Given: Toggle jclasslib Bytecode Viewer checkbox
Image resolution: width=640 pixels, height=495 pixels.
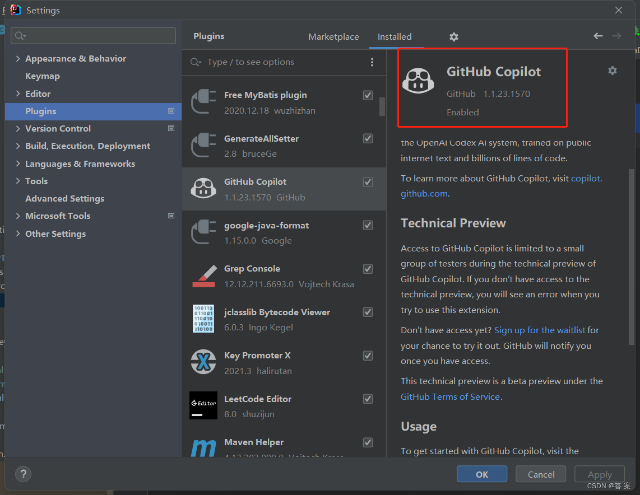Looking at the screenshot, I should pos(368,312).
